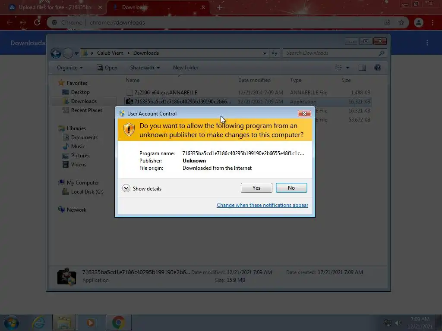Toggle the preview pane icon
Image resolution: width=442 pixels, height=331 pixels.
[362, 68]
